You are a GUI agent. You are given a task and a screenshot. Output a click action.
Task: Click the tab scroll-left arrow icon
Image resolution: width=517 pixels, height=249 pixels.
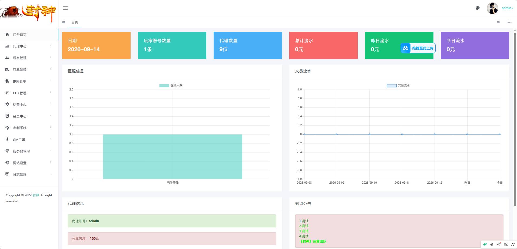pyautogui.click(x=64, y=22)
